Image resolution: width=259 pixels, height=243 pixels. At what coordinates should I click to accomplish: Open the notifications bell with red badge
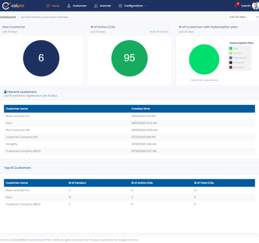click(236, 5)
